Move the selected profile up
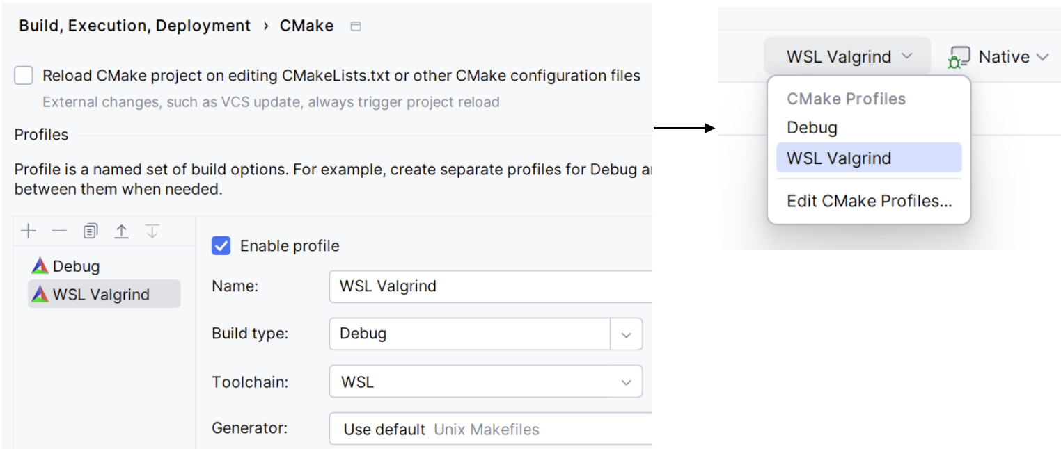Screen dimensions: 1061x449 (x=121, y=231)
